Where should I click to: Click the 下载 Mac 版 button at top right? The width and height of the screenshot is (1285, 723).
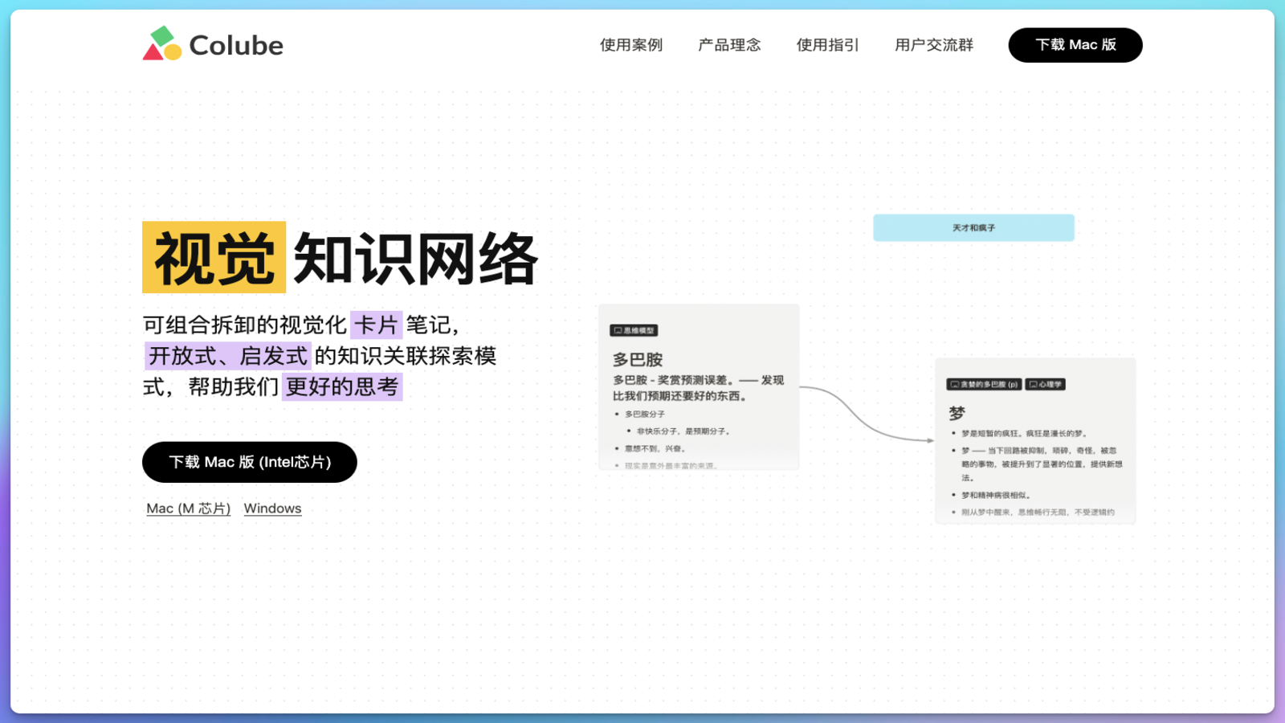[x=1075, y=45]
